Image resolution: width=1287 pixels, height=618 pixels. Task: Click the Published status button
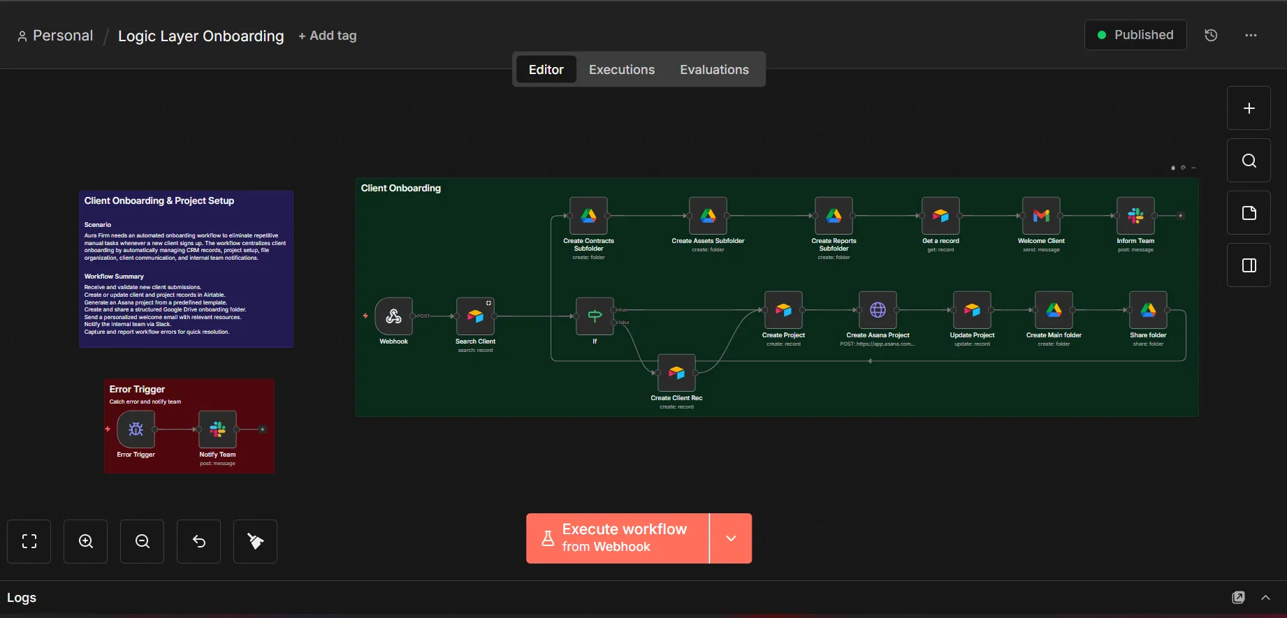[1135, 35]
